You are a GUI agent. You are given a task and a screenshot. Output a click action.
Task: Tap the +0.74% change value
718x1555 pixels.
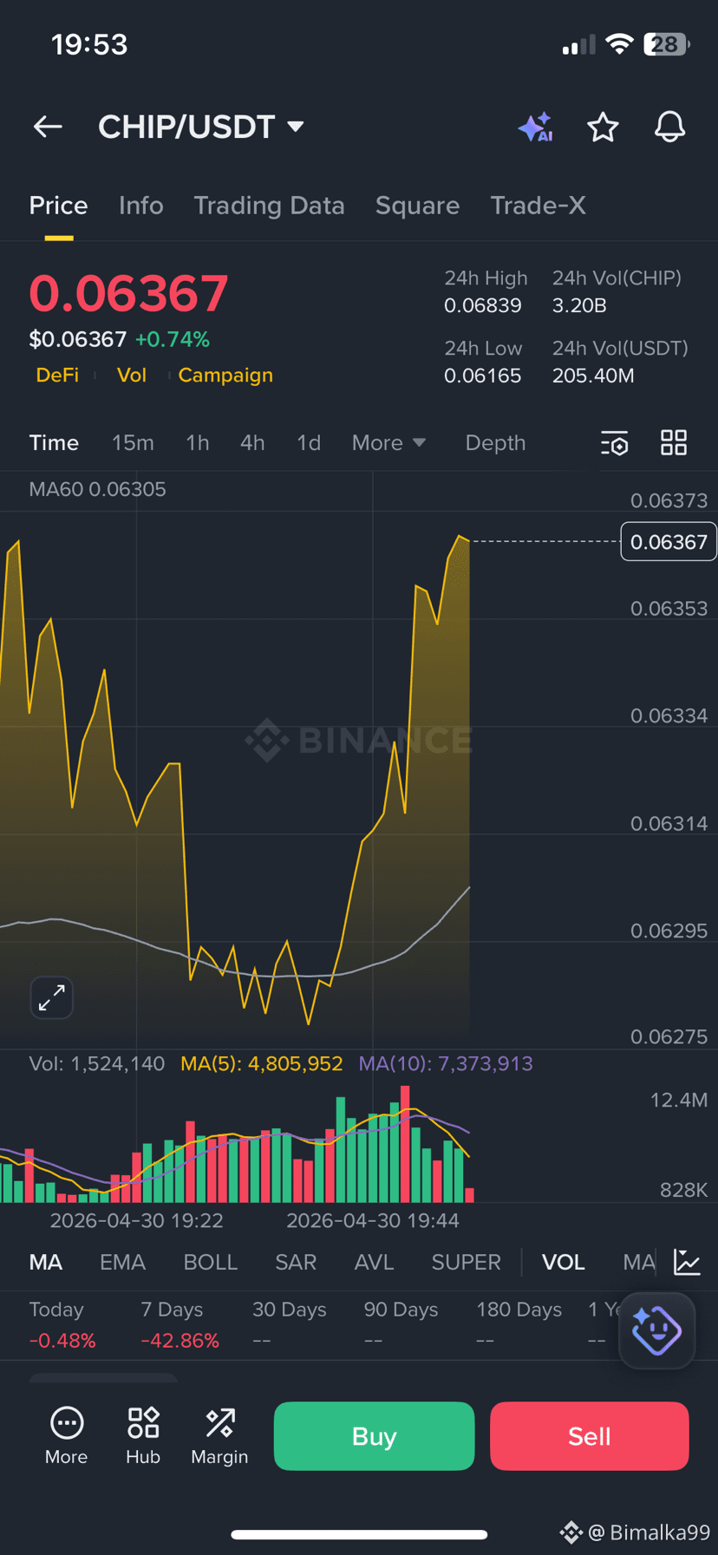pyautogui.click(x=173, y=339)
